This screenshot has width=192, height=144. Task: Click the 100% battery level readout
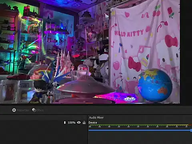click(x=72, y=122)
